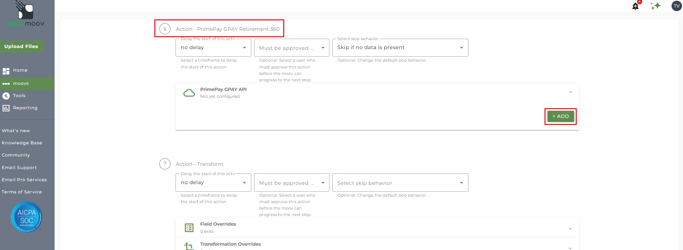
Task: Expand the Field Overrides section
Action: (x=570, y=229)
